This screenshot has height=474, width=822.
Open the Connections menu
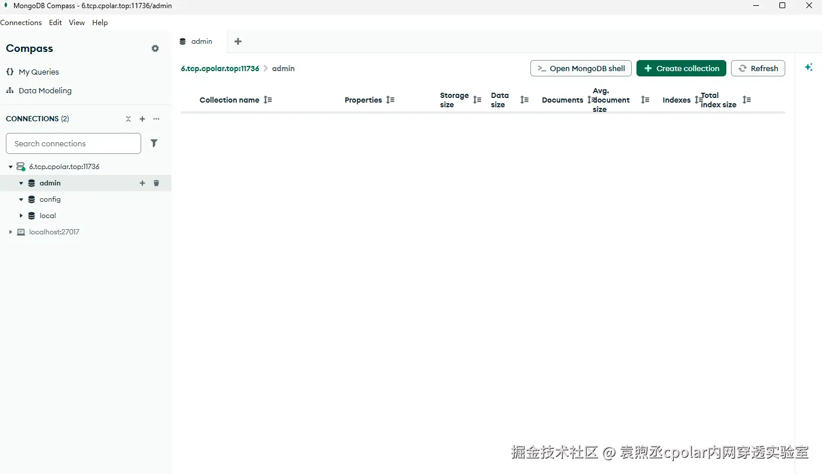coord(21,23)
